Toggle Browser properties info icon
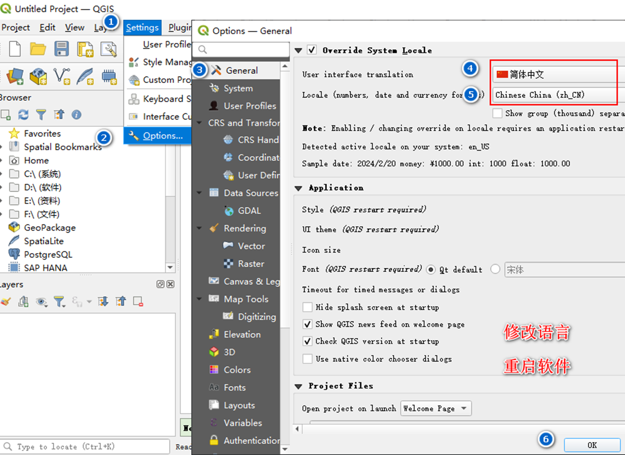Screen dimensions: 625x455 76,115
